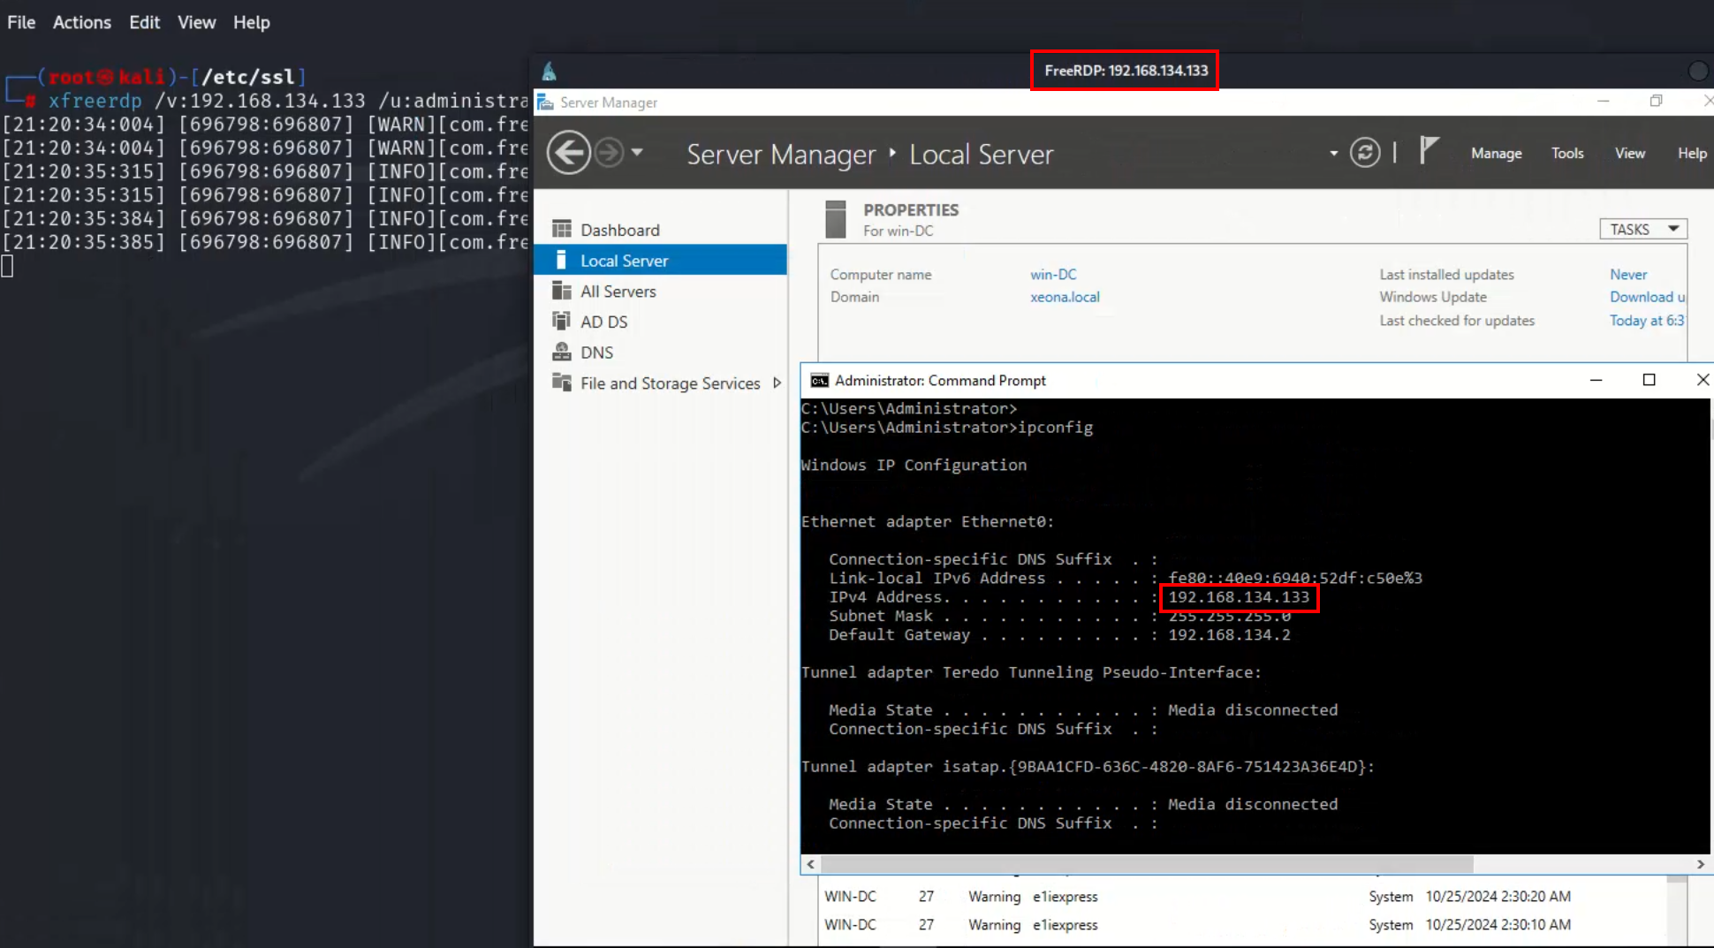
Task: Open the notifications flag icon
Action: 1429,150
